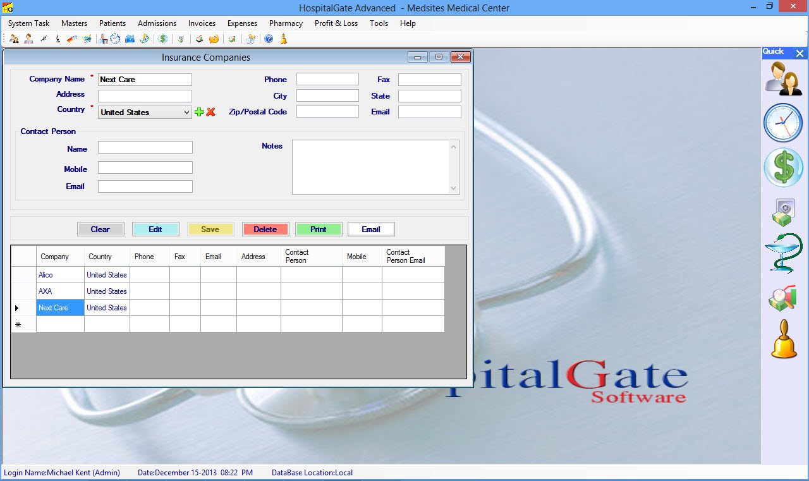
Task: Click the blue help question mark toolbar icon
Action: (269, 39)
